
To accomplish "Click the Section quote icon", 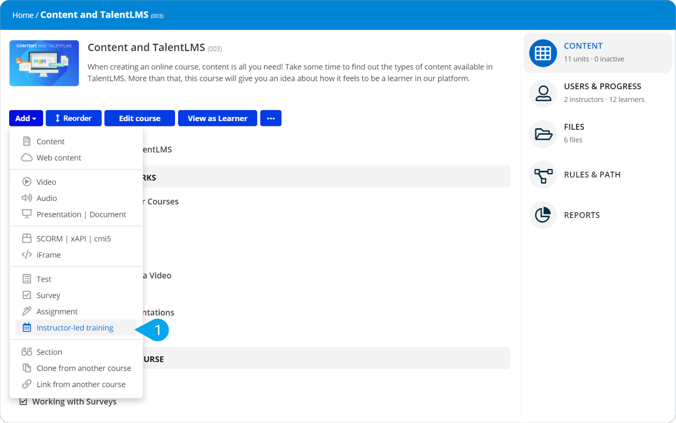I will coord(27,352).
